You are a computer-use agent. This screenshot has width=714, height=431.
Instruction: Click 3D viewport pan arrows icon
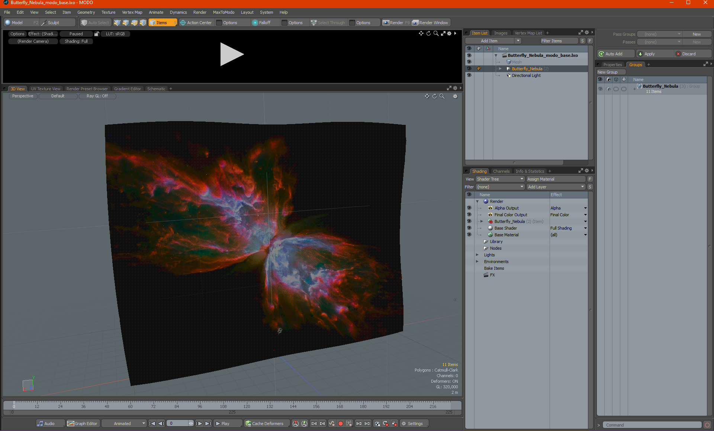(x=427, y=96)
